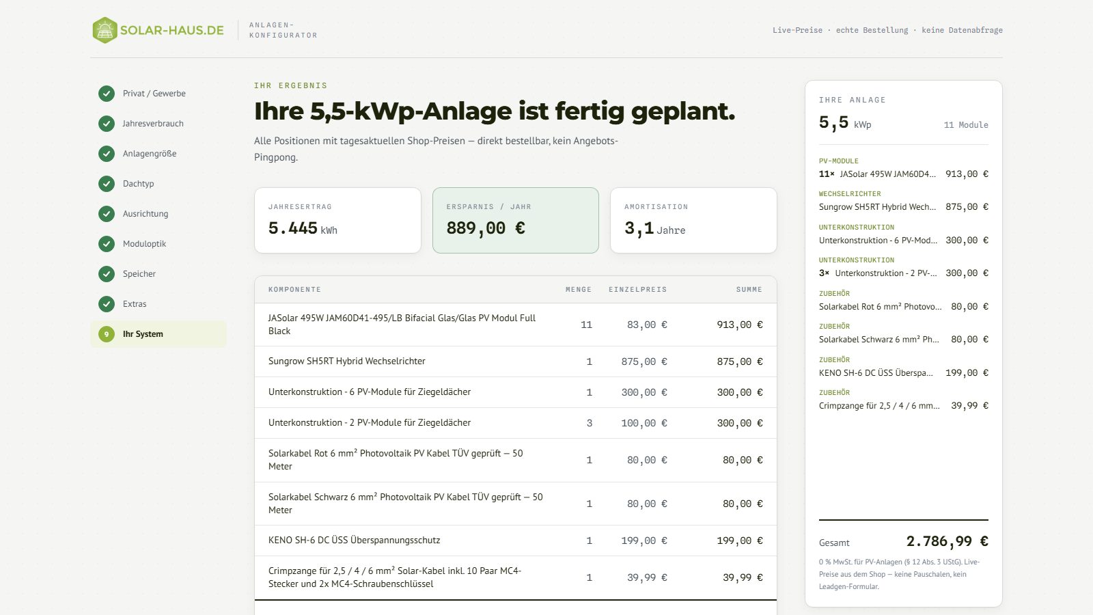Click the JASolar 495W module name in table
Viewport: 1093px width, 615px height.
click(402, 325)
